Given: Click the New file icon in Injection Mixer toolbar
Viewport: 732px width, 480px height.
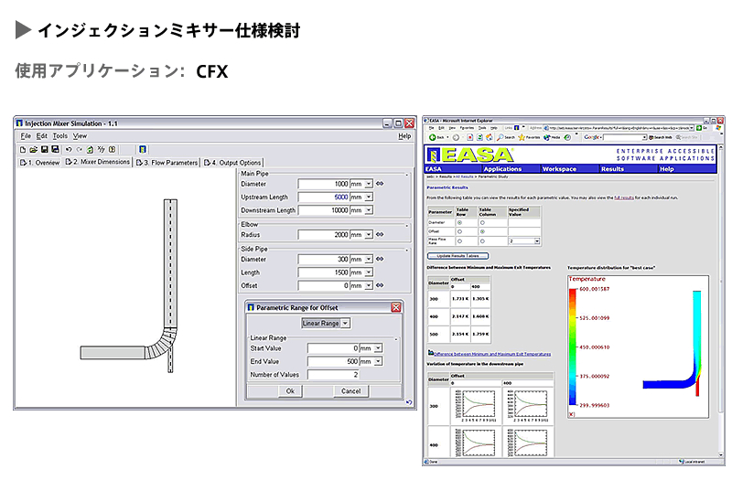Looking at the screenshot, I should (x=22, y=150).
